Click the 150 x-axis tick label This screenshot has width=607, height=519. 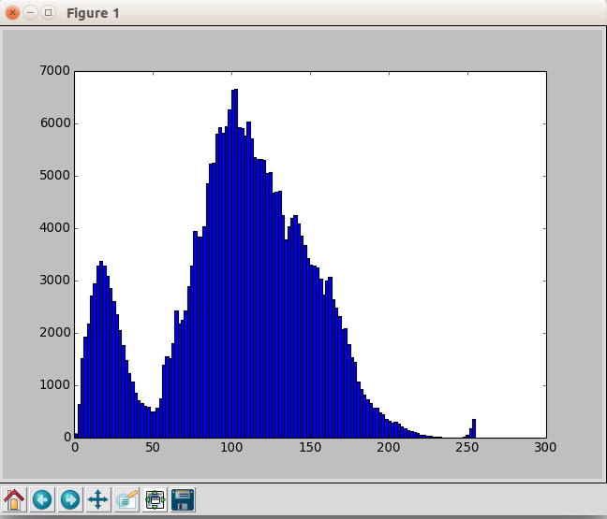pyautogui.click(x=310, y=448)
